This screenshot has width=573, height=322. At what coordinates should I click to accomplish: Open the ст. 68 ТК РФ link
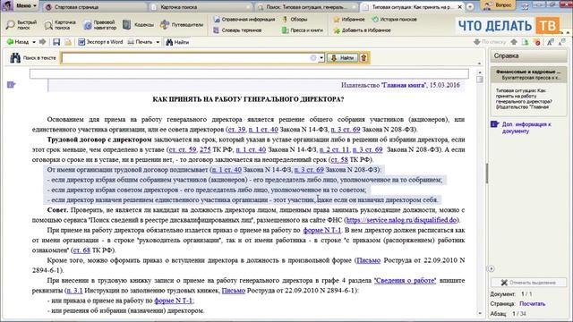[x=81, y=250]
